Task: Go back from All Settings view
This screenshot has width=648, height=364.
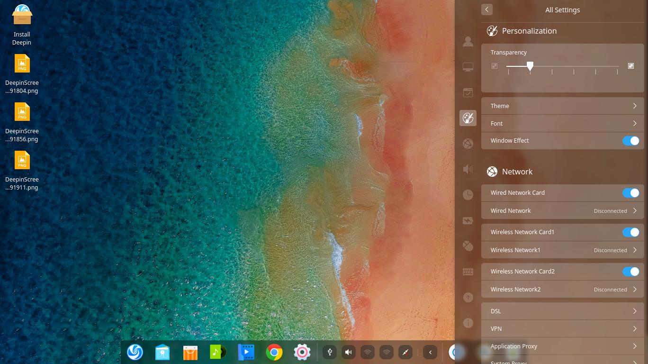Action: point(487,9)
